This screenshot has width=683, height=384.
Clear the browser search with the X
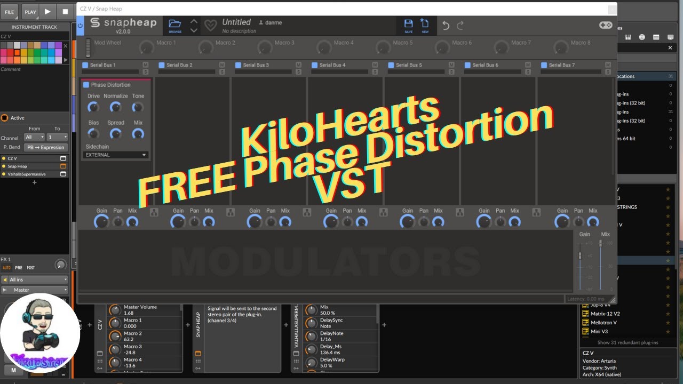(x=670, y=47)
